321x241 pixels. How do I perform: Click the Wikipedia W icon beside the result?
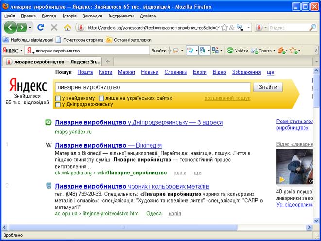(x=49, y=145)
